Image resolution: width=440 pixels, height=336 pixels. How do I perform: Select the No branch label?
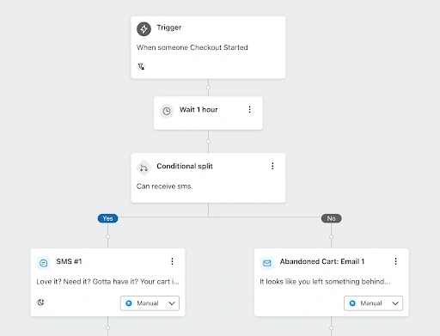click(331, 218)
